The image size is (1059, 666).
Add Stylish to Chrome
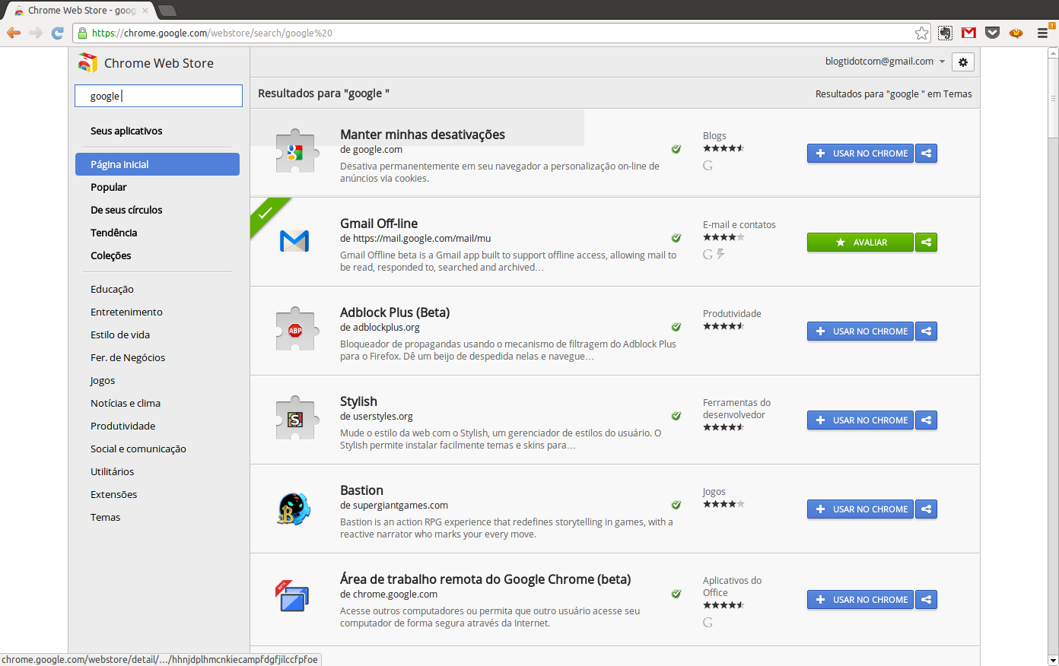point(860,420)
